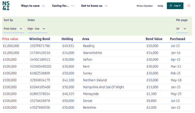Click purchased date Apr-15
Image resolution: width=195 pixels, height=113 pixels.
click(x=175, y=60)
